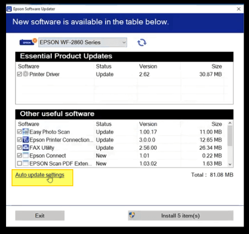Click Update status of Easy Photo Scan
The height and width of the screenshot is (234, 249).
tap(105, 132)
